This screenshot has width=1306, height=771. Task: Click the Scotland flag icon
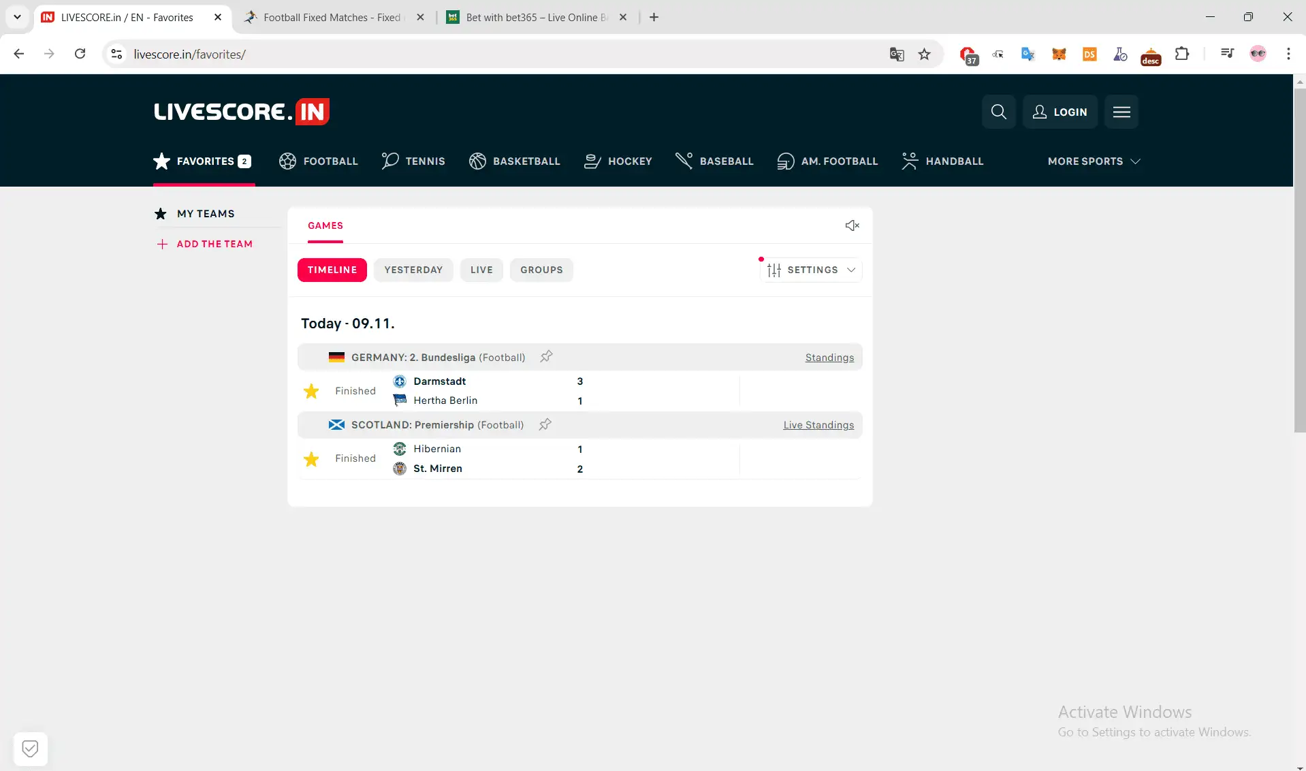pyautogui.click(x=336, y=425)
